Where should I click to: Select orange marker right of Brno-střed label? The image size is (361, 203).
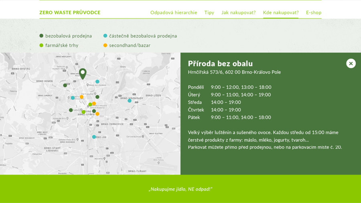click(97, 114)
